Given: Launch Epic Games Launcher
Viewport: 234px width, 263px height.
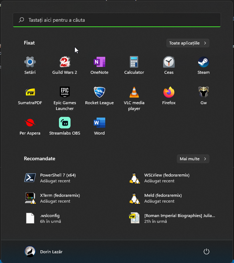Looking at the screenshot, I should click(x=65, y=98).
